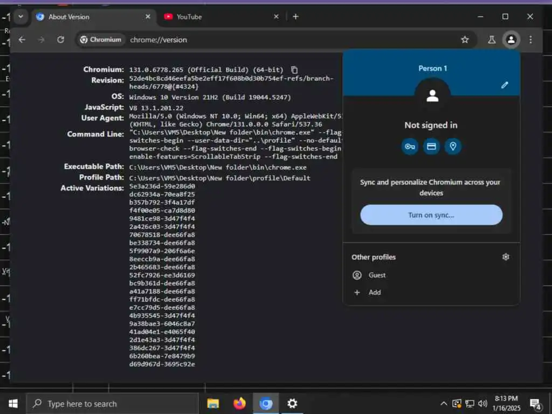The width and height of the screenshot is (552, 414).
Task: Open File Explorer from taskbar
Action: point(213,403)
